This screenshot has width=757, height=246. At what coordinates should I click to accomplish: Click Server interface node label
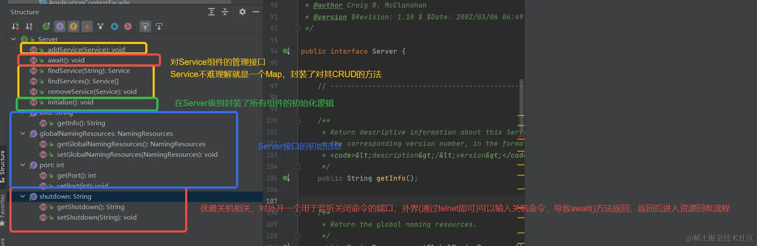pos(48,39)
